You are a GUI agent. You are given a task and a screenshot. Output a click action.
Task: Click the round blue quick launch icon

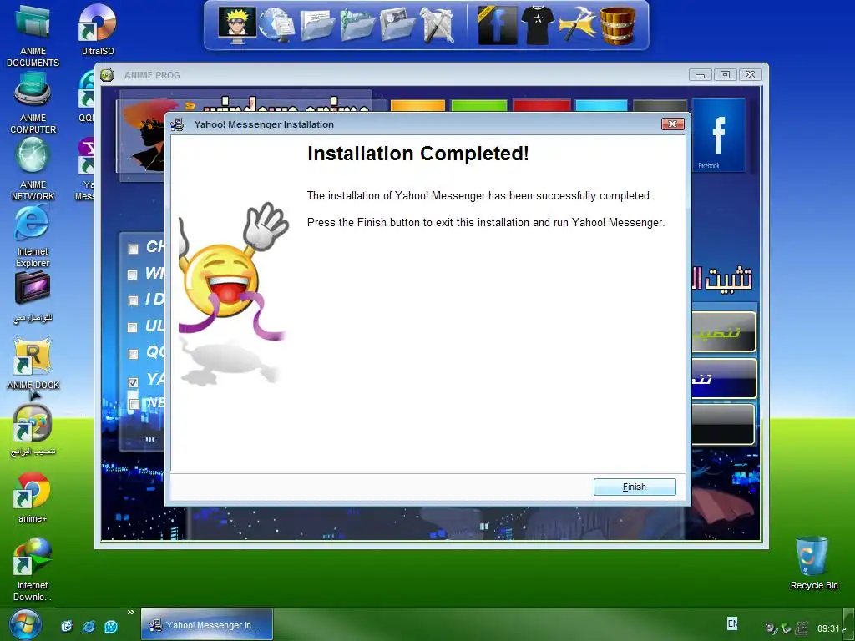(111, 626)
